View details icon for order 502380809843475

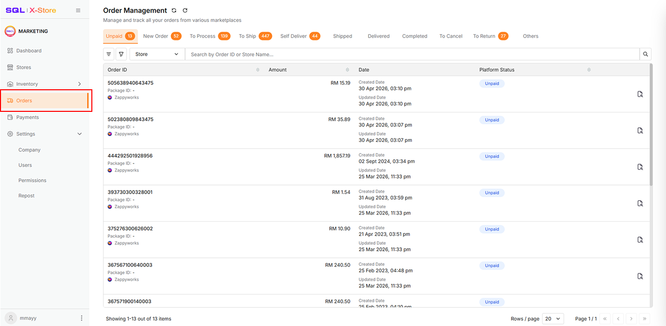[640, 130]
